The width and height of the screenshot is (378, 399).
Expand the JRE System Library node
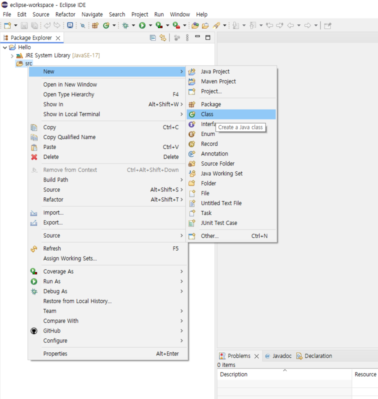pyautogui.click(x=12, y=56)
